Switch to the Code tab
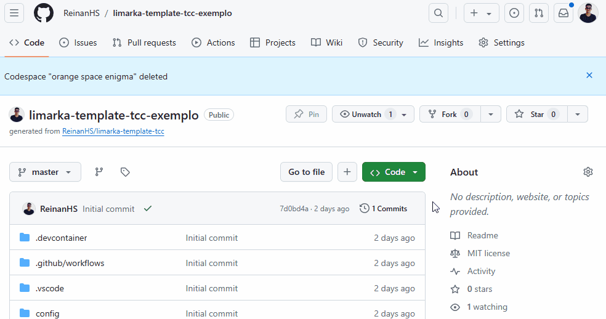606x319 pixels. click(26, 42)
